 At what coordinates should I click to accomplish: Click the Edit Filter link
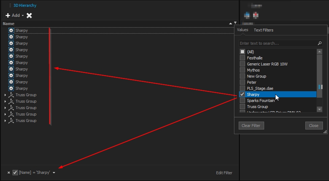click(x=224, y=173)
